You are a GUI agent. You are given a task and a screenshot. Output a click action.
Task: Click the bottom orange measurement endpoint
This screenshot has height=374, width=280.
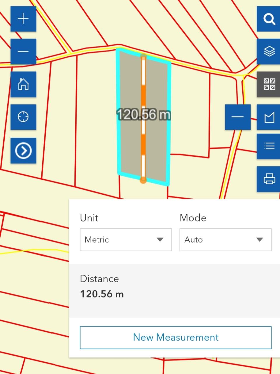coord(143,180)
